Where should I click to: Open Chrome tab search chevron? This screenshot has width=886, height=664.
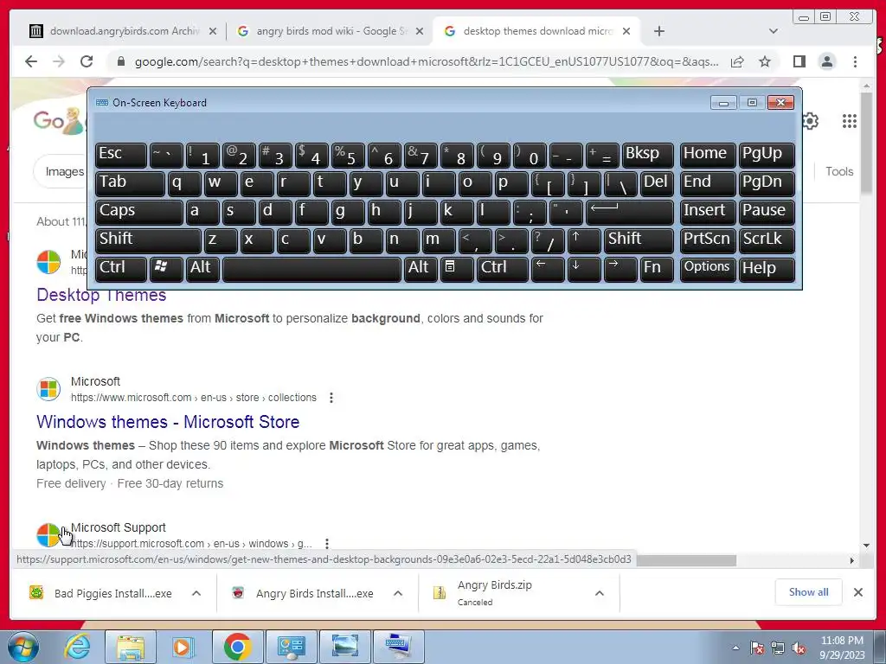click(x=774, y=31)
